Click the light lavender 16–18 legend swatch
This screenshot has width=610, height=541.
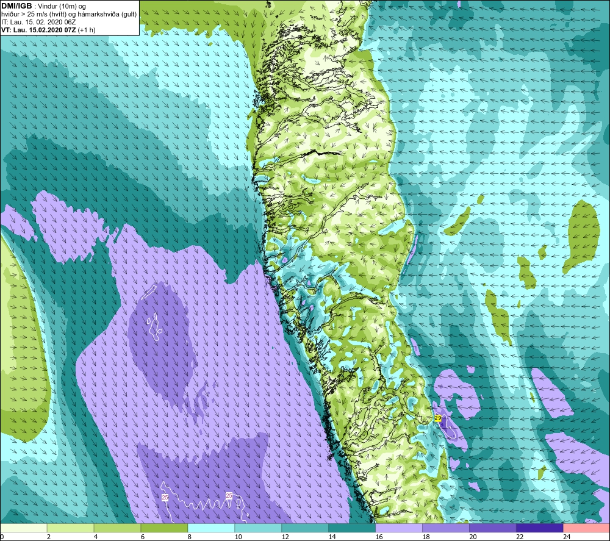(399, 528)
